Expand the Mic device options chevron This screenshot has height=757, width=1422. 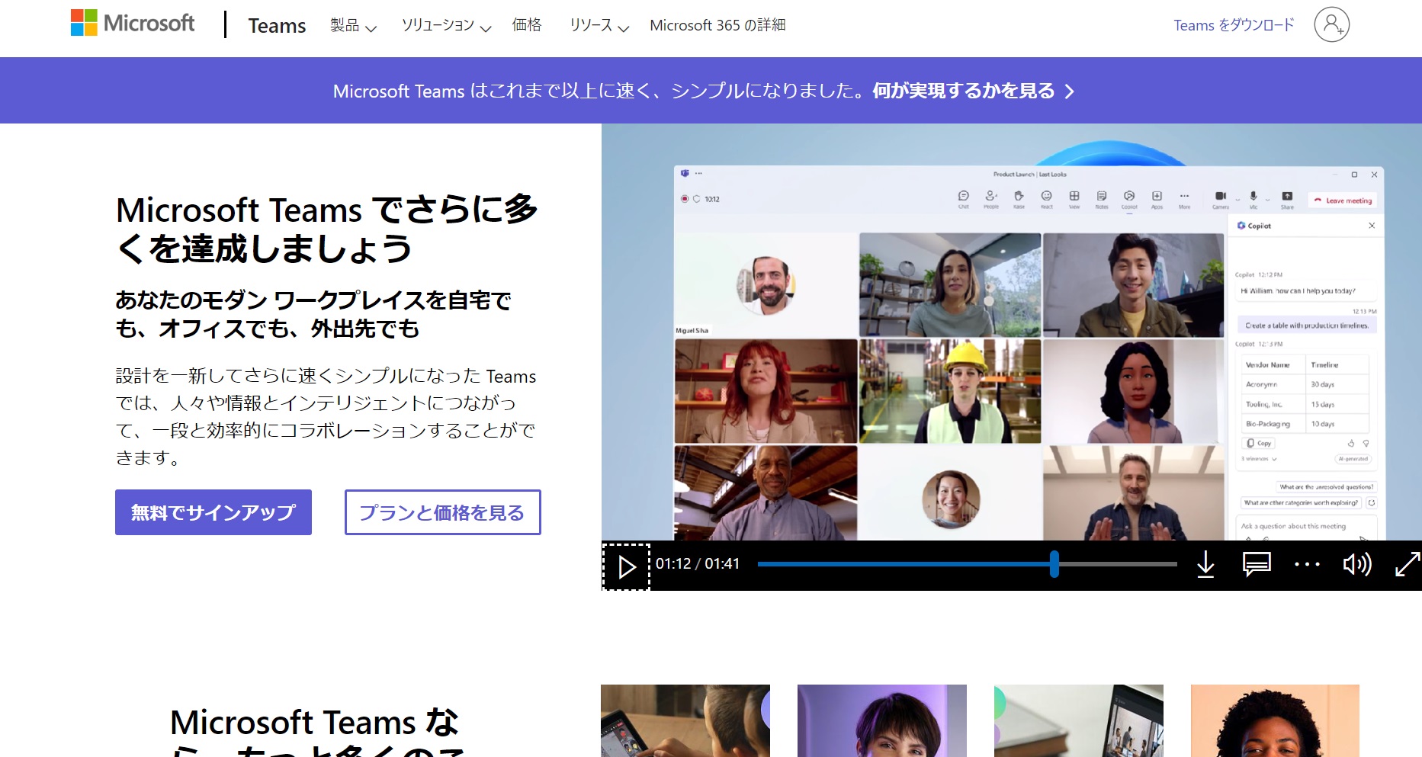[x=1267, y=200]
